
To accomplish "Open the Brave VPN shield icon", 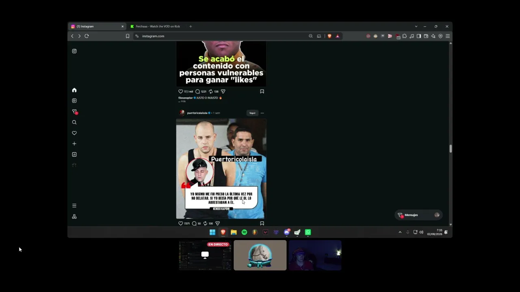I will click(440, 36).
